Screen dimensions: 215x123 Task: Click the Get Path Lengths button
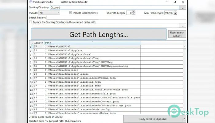point(99,34)
